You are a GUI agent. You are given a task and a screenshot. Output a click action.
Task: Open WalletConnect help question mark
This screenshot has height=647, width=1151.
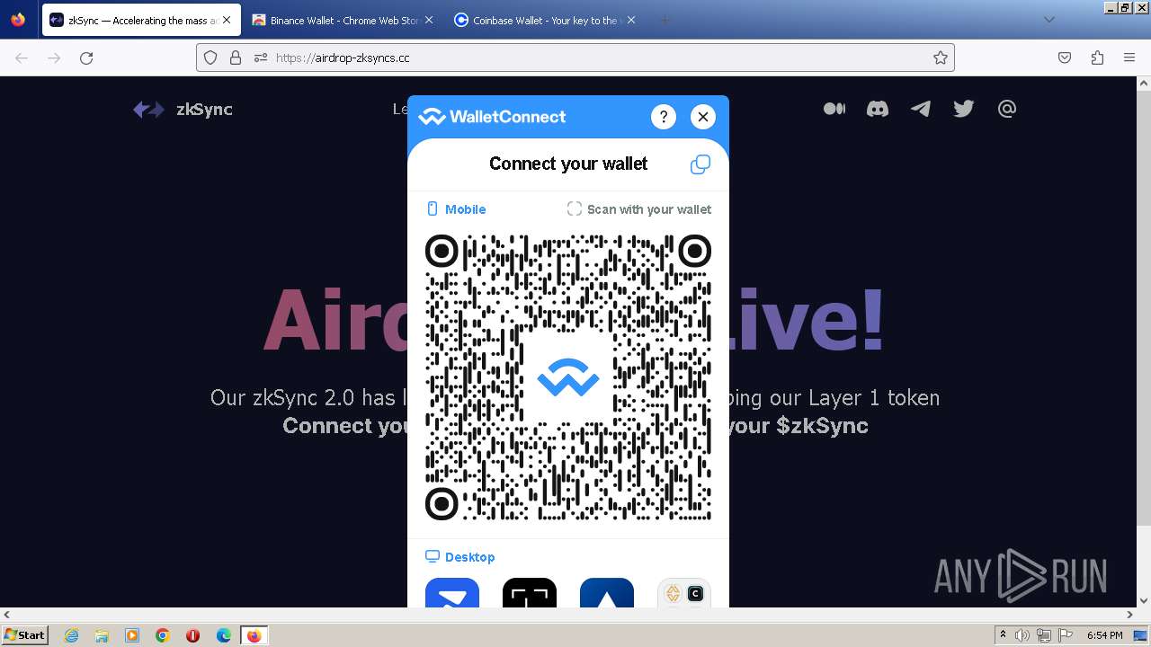[x=663, y=117]
